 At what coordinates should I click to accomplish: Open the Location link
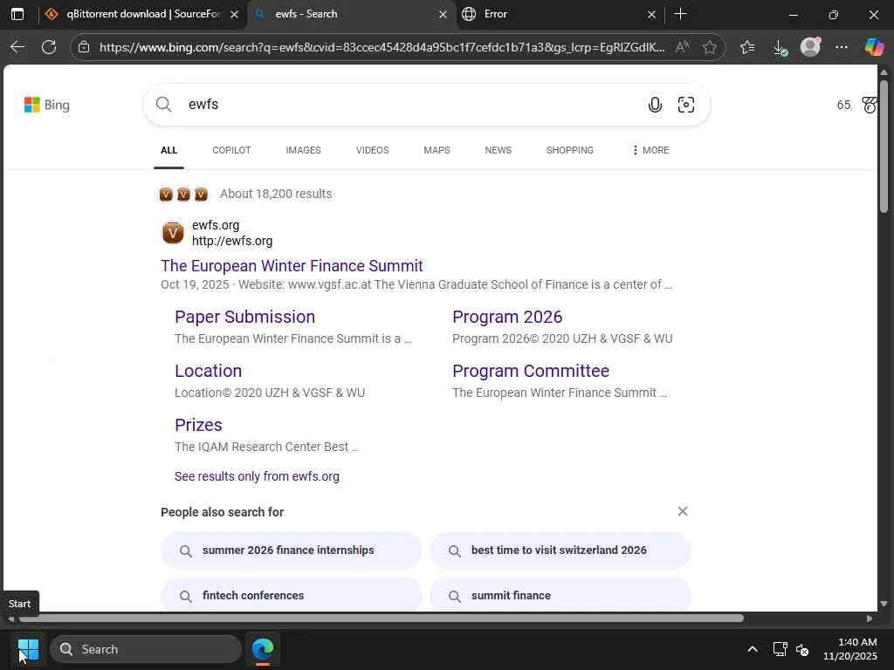[x=208, y=371]
